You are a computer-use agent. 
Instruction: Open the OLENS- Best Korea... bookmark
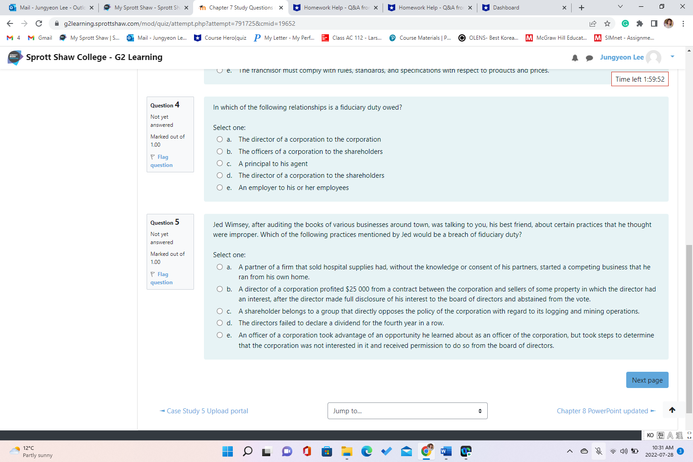point(489,38)
